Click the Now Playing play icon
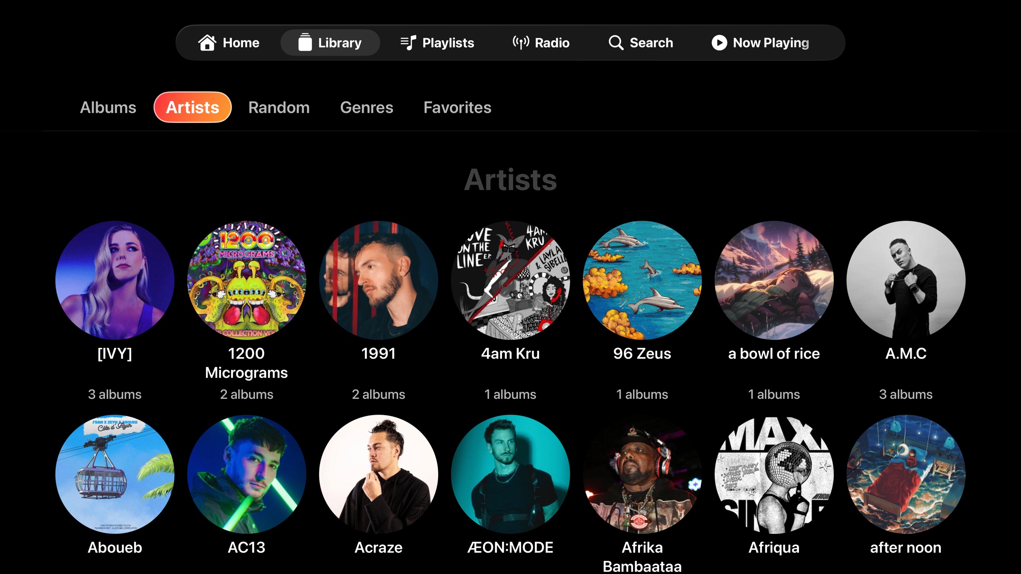Viewport: 1021px width, 574px height. (719, 42)
